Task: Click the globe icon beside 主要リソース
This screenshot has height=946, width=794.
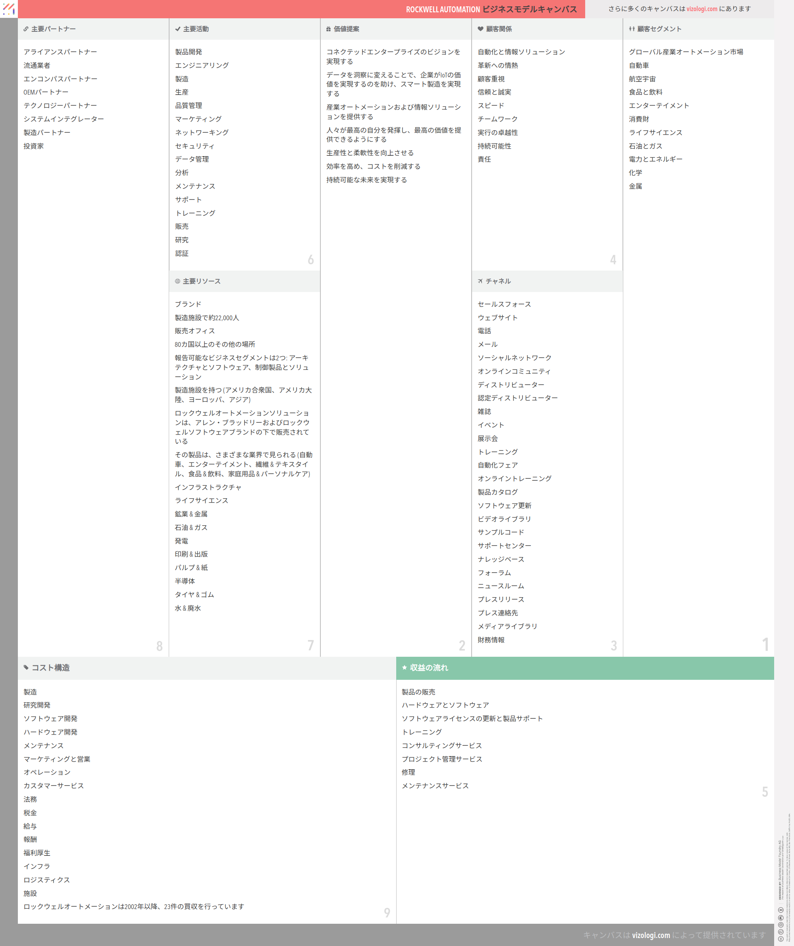Action: tap(177, 281)
